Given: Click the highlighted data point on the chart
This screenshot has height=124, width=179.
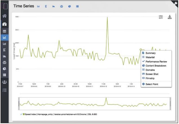Looking at the screenshot, I should 141,50.
